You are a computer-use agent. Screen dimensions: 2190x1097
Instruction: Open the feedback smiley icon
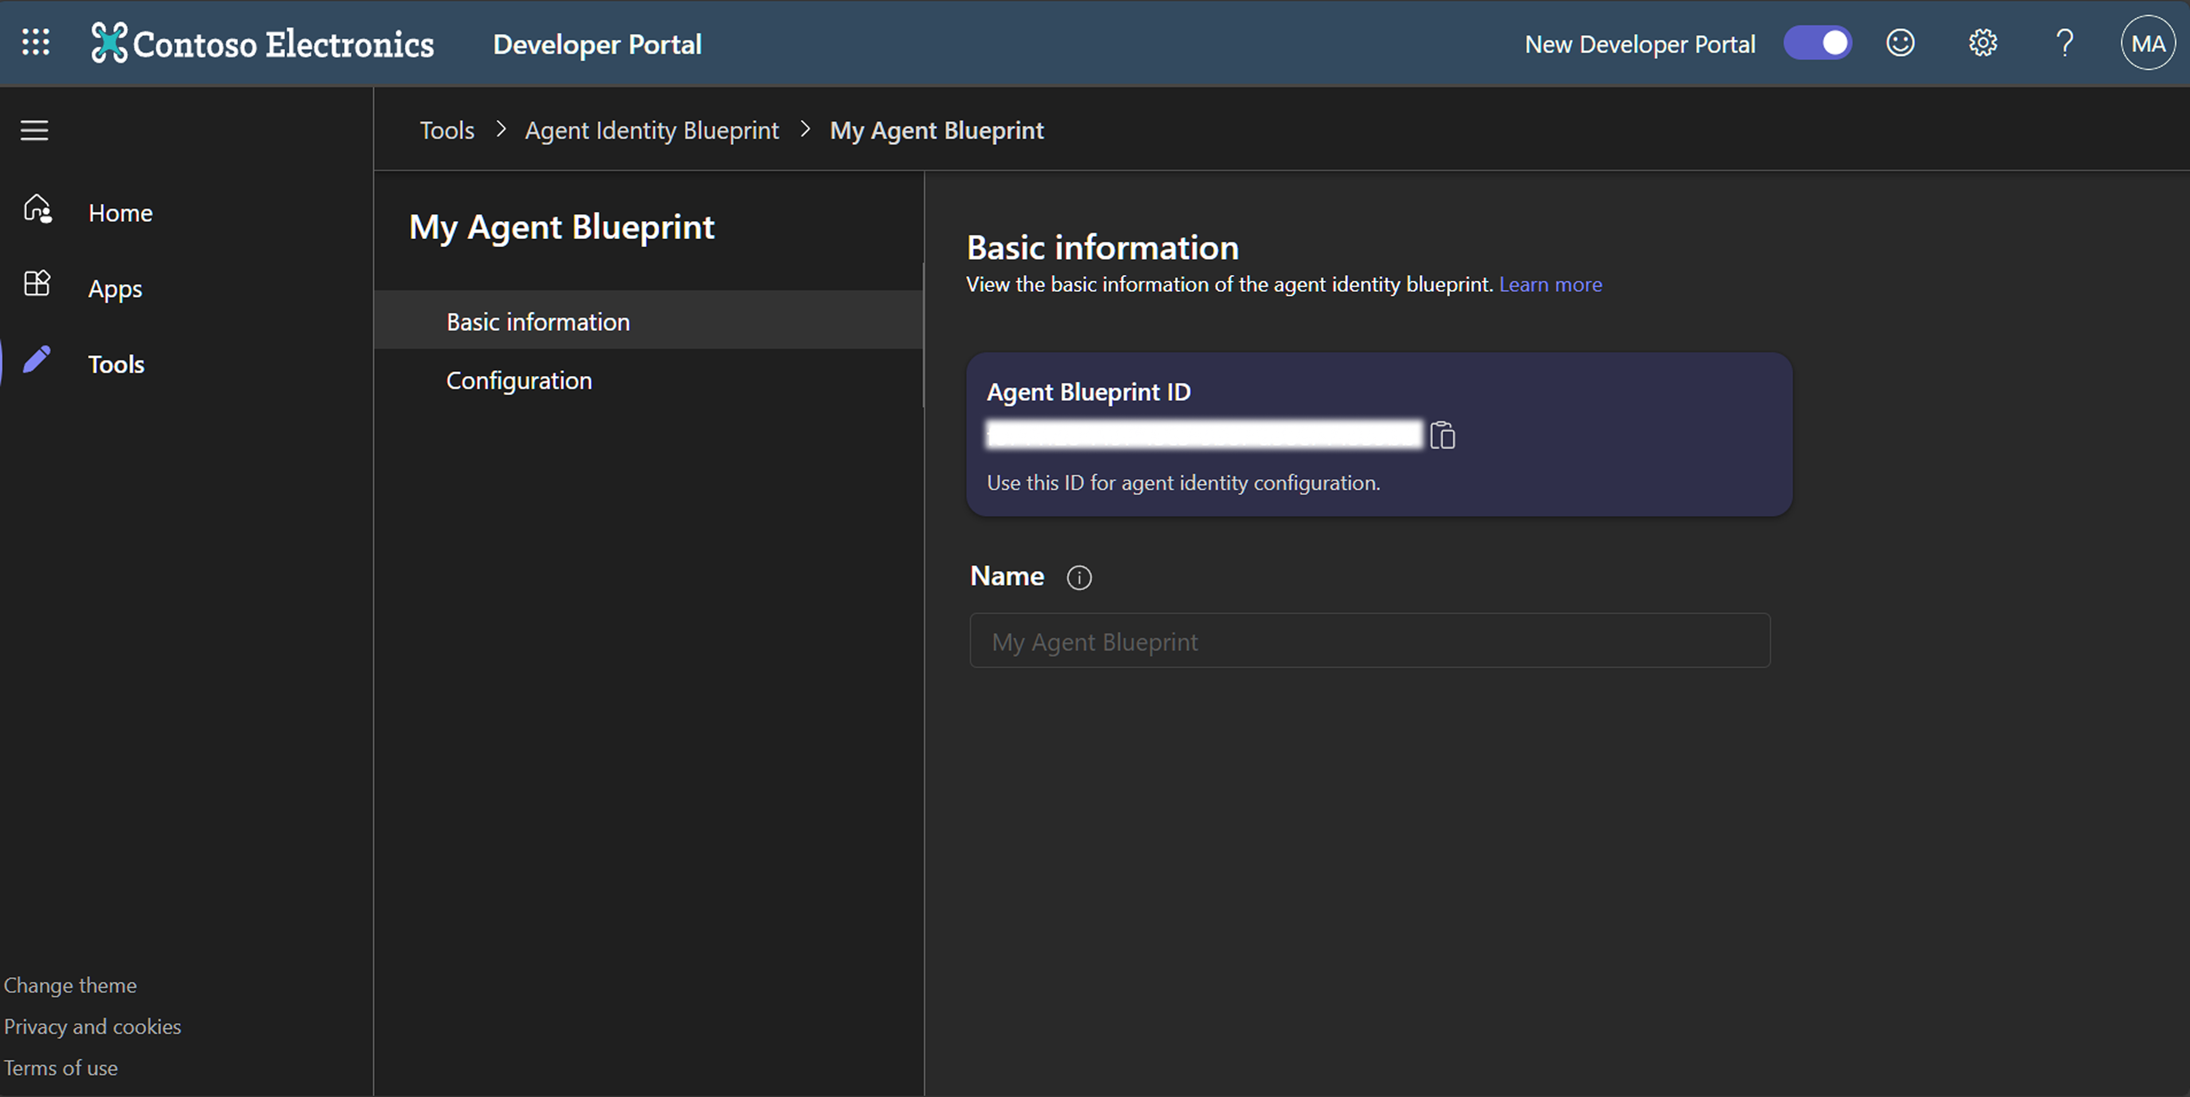(x=1900, y=44)
